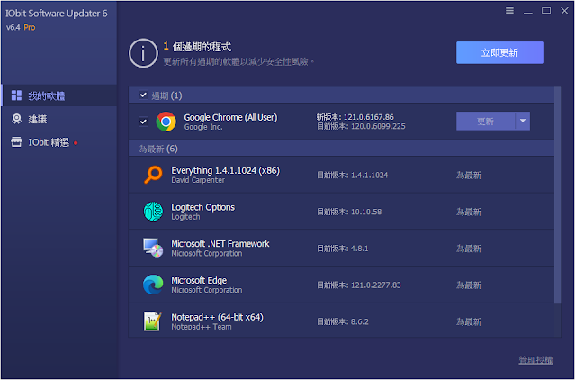Click the Microsoft .NET Framework icon
The image size is (575, 380).
[153, 248]
